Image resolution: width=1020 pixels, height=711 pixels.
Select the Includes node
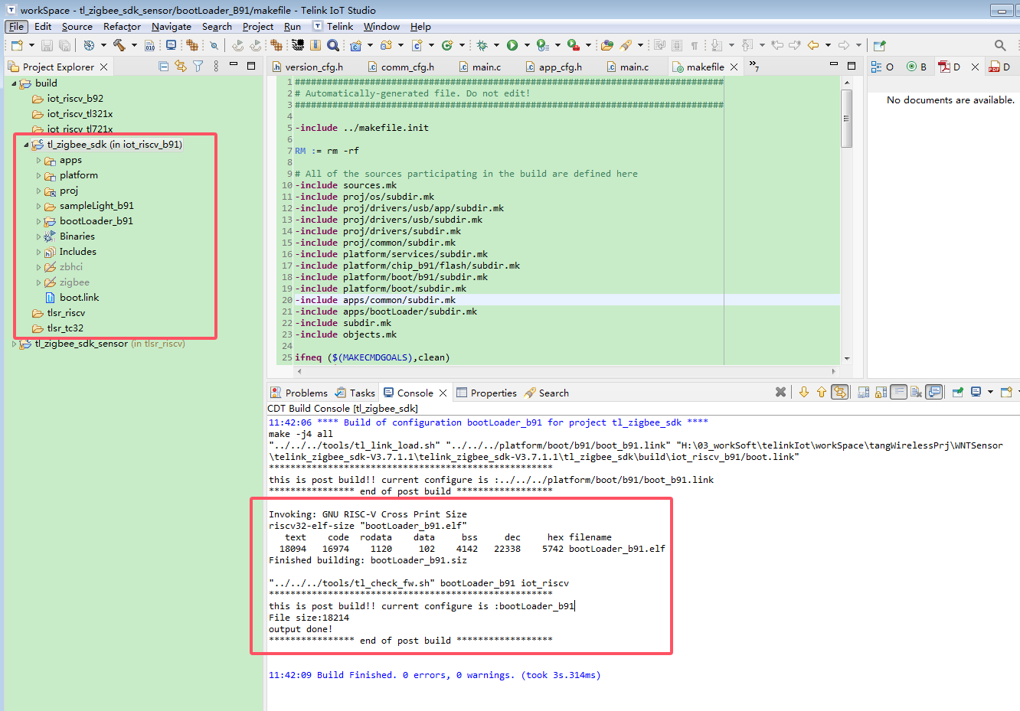pyautogui.click(x=70, y=252)
